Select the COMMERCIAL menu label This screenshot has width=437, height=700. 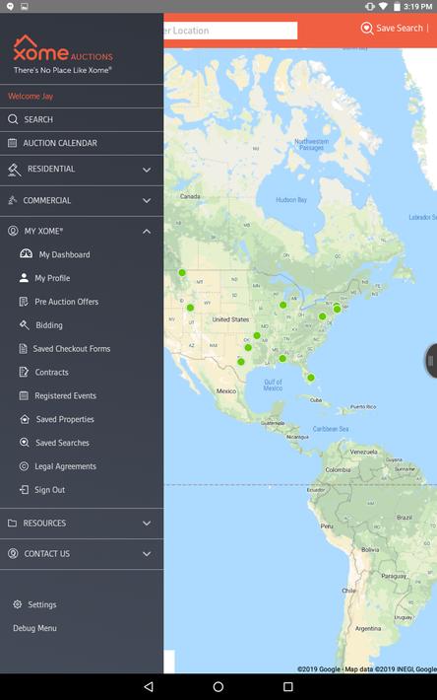[47, 200]
